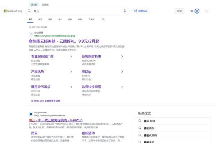Open the 雨云 - 新一代云服务提供商 - RainYun result
The image size is (218, 143).
pyautogui.click(x=56, y=120)
